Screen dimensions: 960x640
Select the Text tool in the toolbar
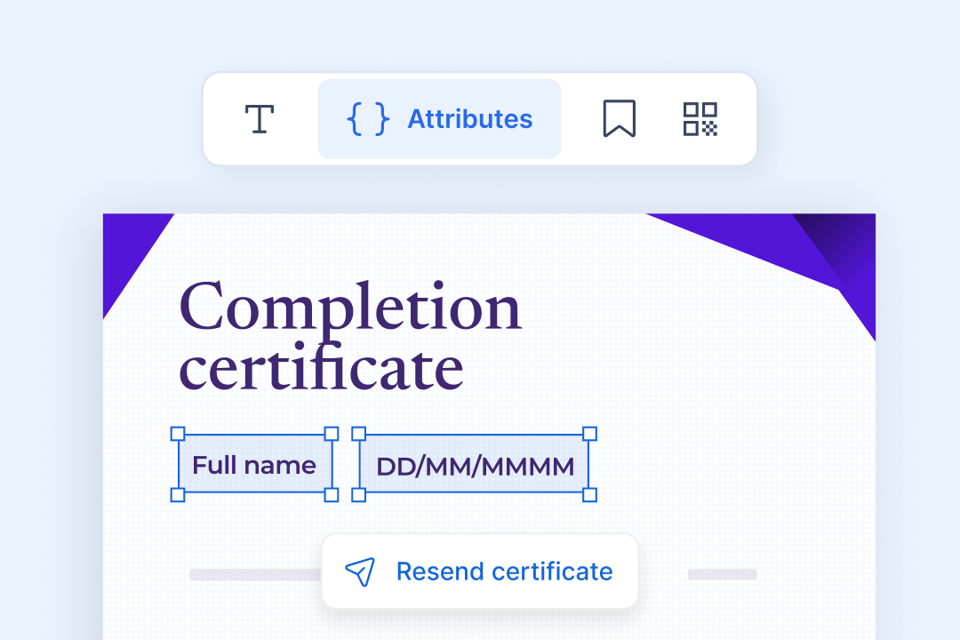point(259,118)
